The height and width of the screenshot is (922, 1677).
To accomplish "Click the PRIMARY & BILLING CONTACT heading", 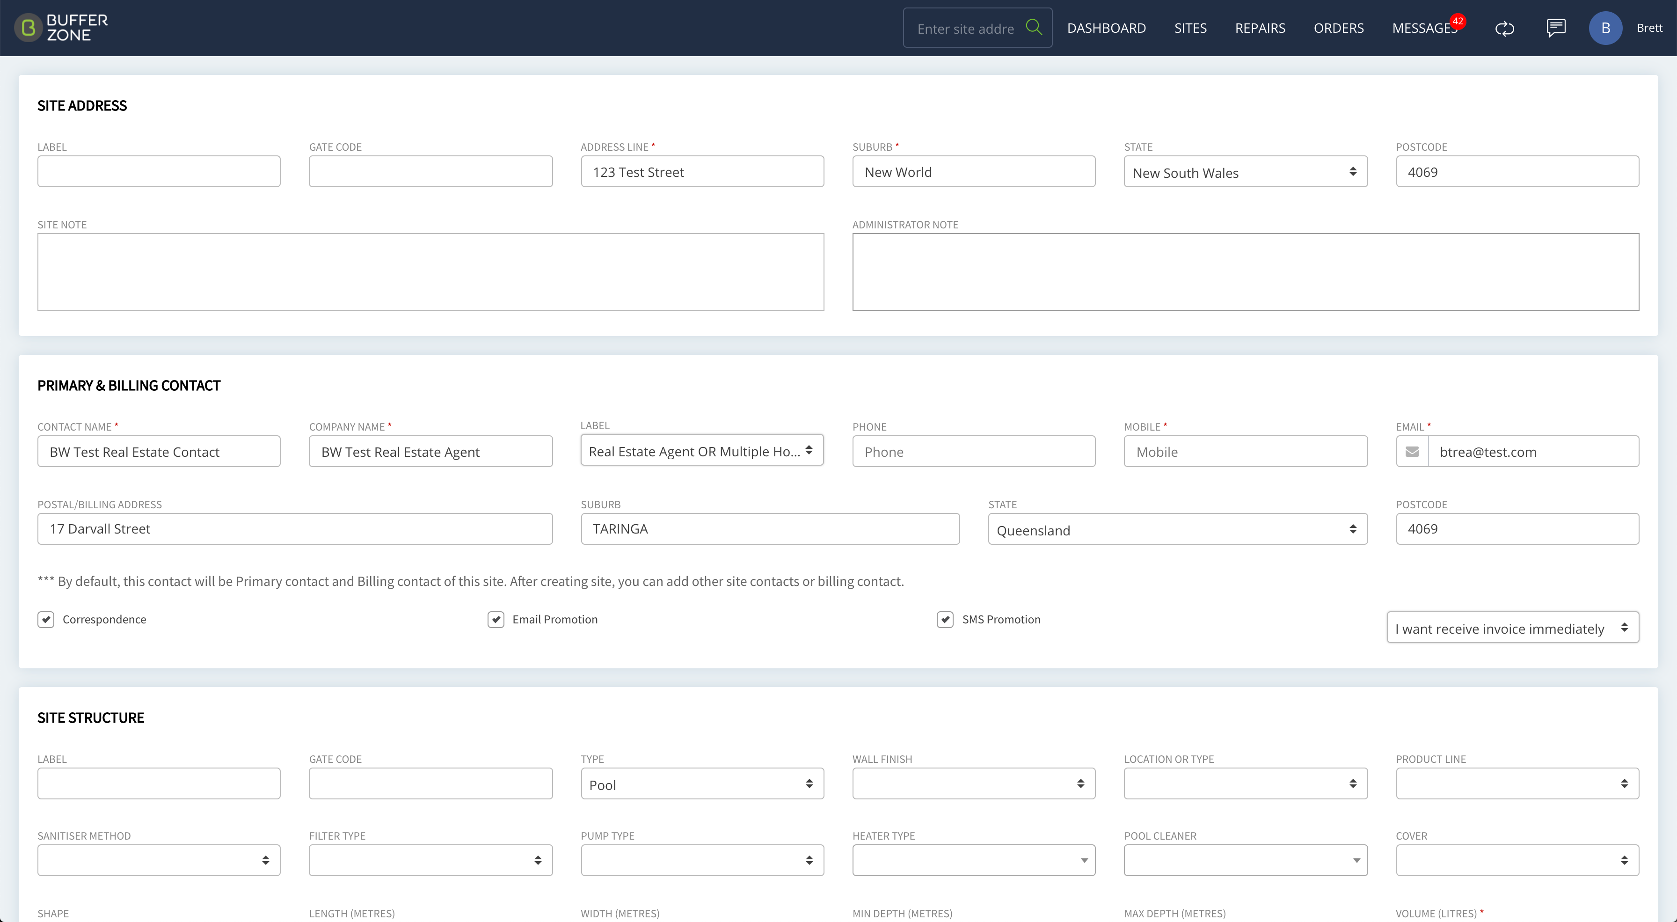I will click(129, 386).
